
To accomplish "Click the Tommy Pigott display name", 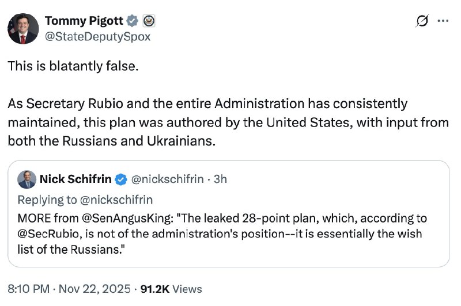I will pyautogui.click(x=84, y=21).
